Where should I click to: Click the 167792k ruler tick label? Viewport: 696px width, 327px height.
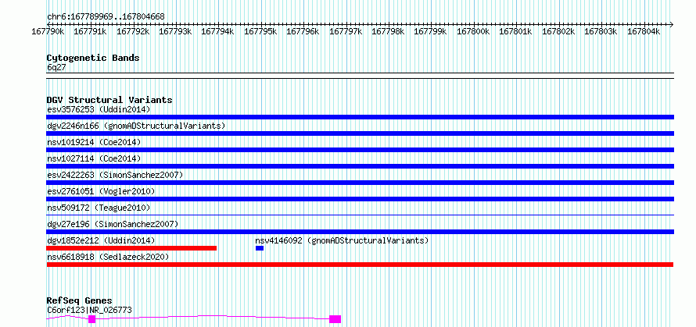click(133, 31)
